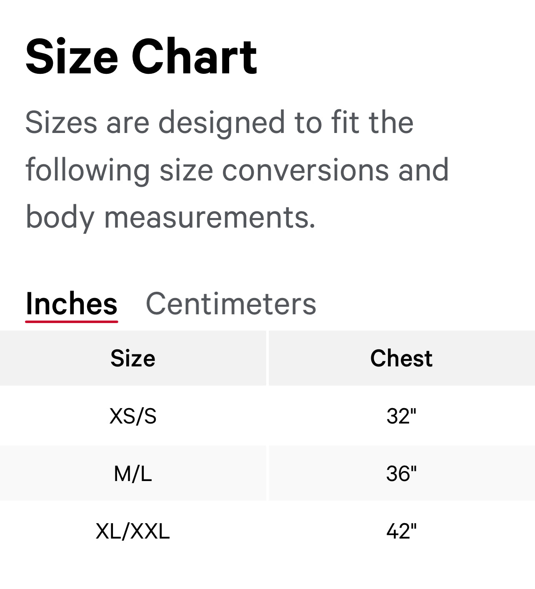
Task: Click the Size column header
Action: tap(133, 358)
